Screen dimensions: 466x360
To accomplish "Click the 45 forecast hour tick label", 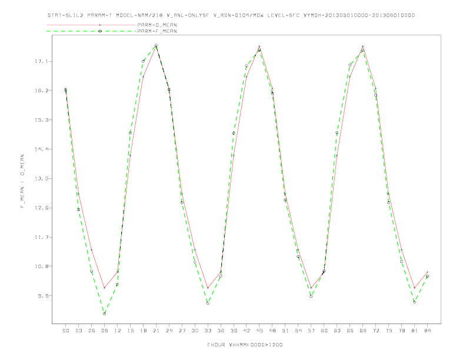I will point(259,331).
